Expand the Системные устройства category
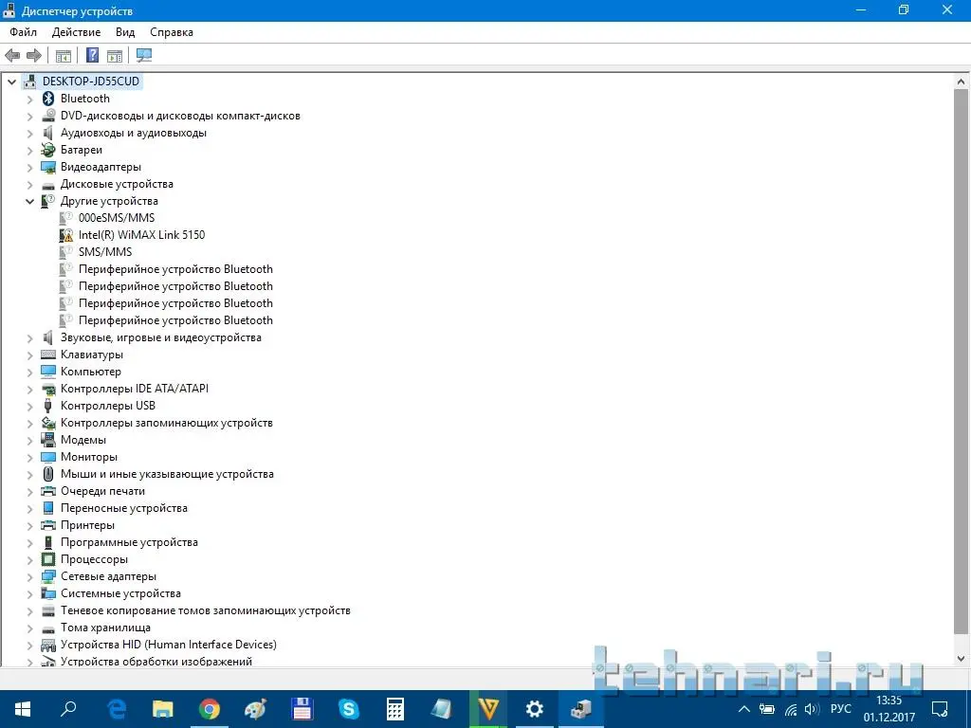 click(x=29, y=594)
